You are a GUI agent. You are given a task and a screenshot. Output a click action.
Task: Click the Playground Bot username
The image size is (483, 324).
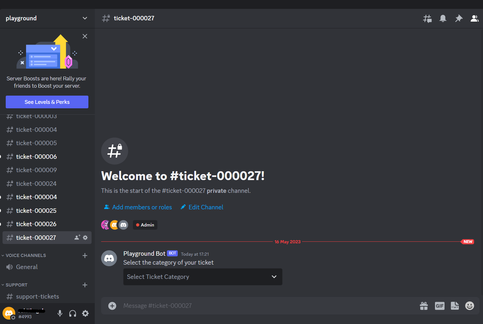[x=144, y=253]
